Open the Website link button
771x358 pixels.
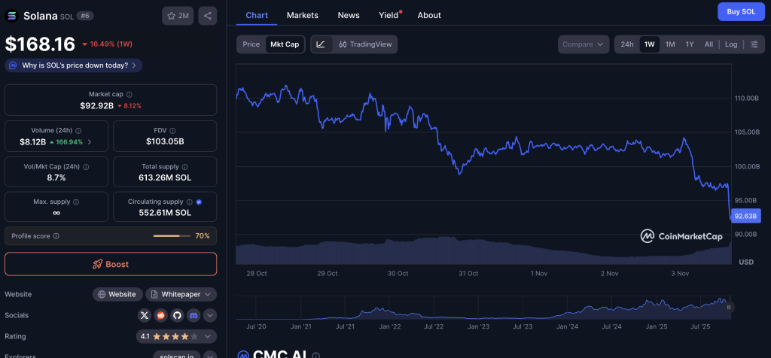click(117, 294)
